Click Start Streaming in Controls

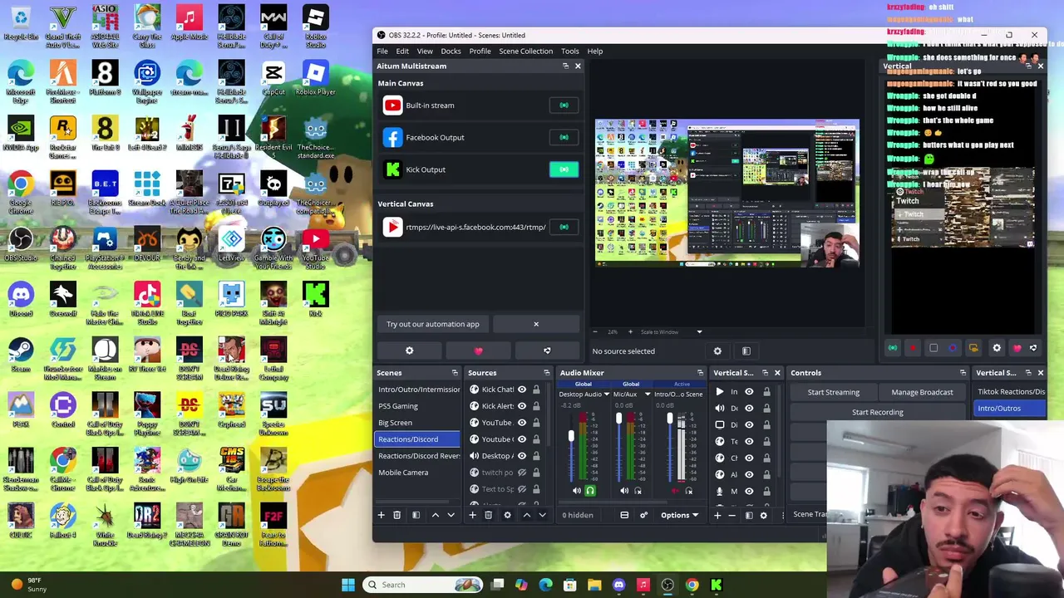pos(834,392)
